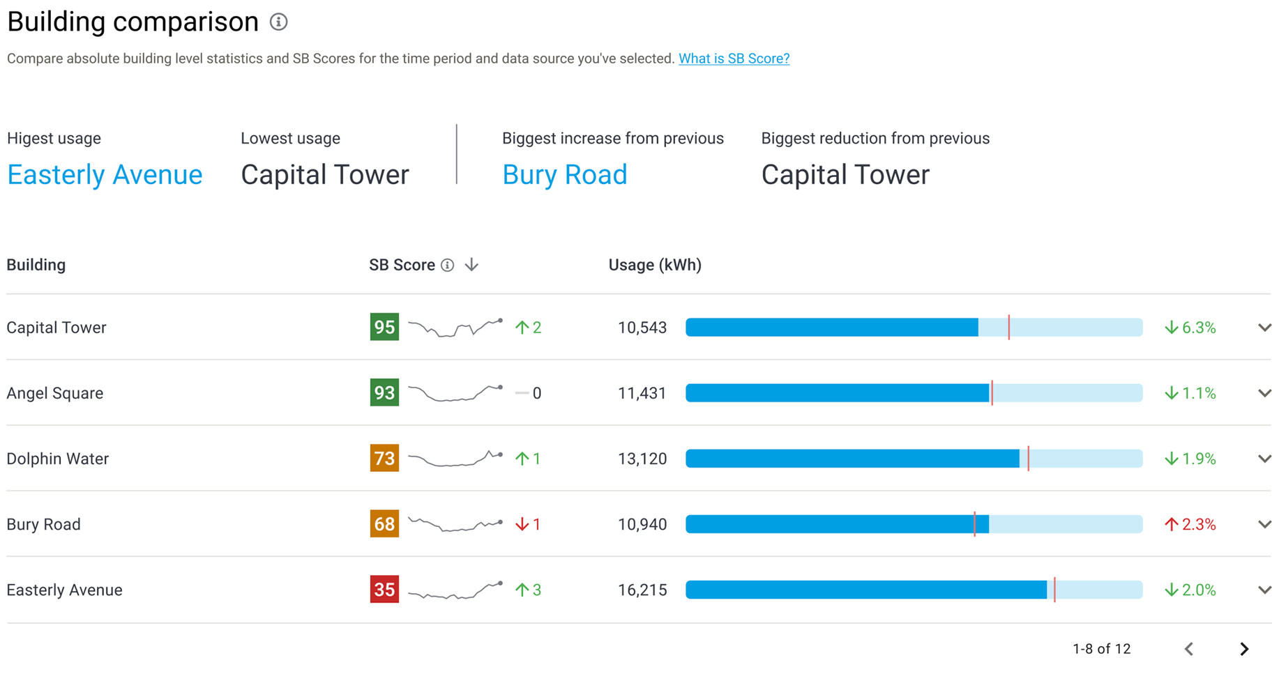Click Capital Tower score sparkline
This screenshot has height=674, width=1279.
pyautogui.click(x=455, y=327)
